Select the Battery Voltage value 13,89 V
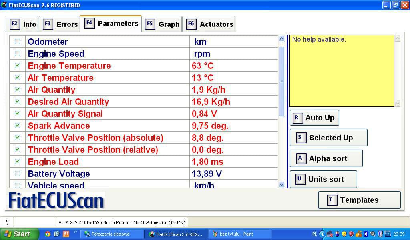410x240 pixels. 207,174
